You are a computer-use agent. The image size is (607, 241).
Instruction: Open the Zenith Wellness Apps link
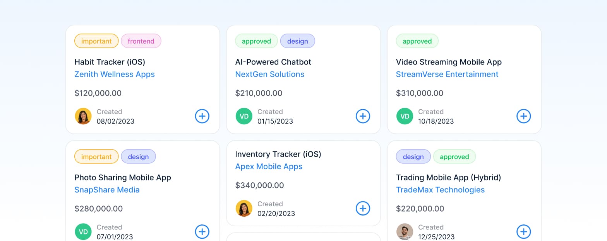(115, 75)
